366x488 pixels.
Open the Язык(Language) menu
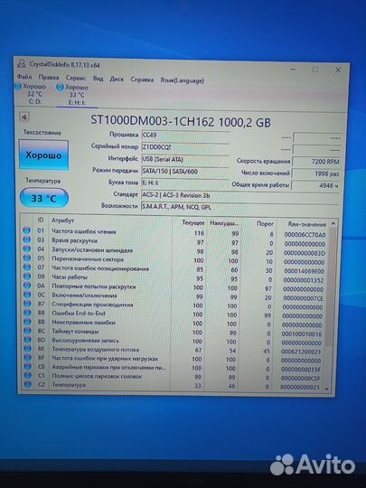click(x=182, y=80)
